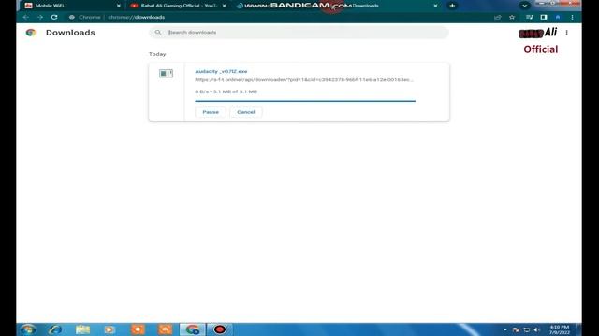
Task: Click the Chrome logo beside Downloads
Action: pyautogui.click(x=31, y=33)
